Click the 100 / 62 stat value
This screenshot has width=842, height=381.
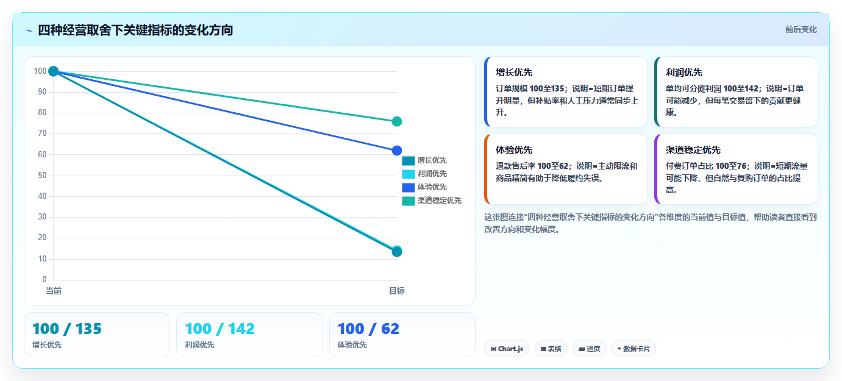[x=368, y=329]
